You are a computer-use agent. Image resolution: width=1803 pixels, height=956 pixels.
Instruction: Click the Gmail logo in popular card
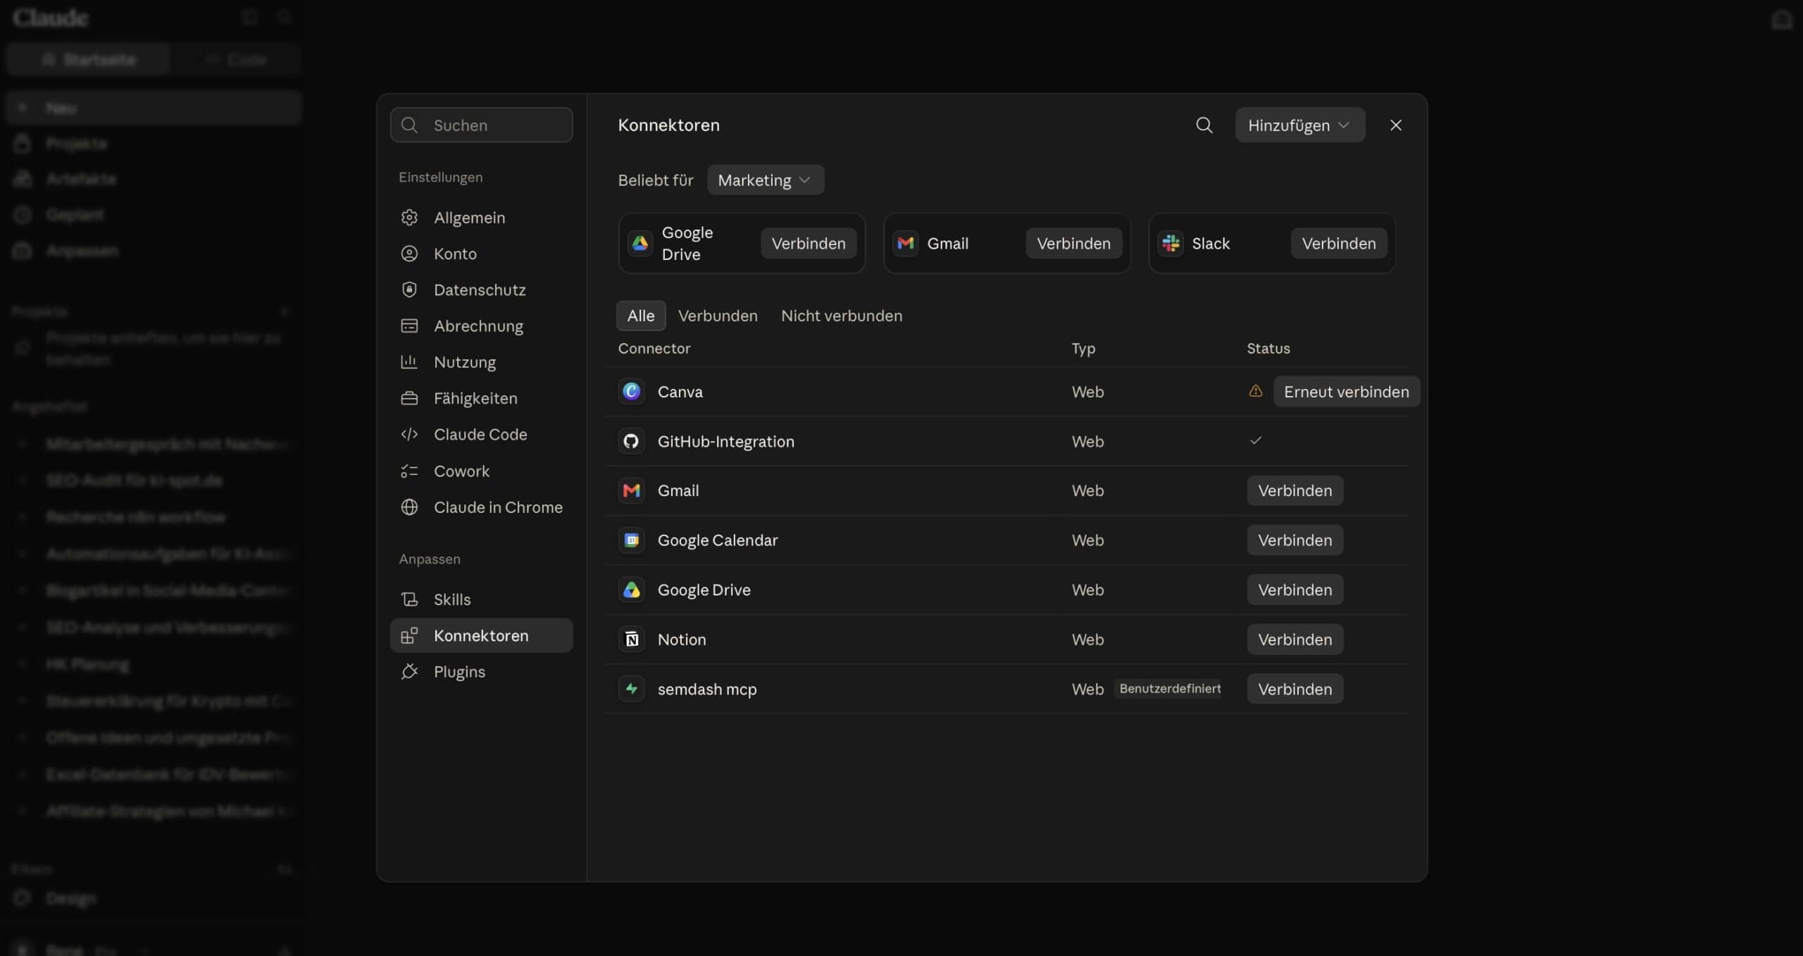coord(906,244)
